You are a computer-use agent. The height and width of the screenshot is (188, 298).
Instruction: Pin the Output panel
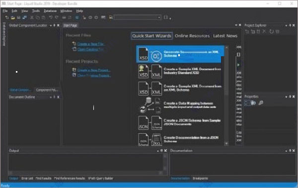click(161, 151)
